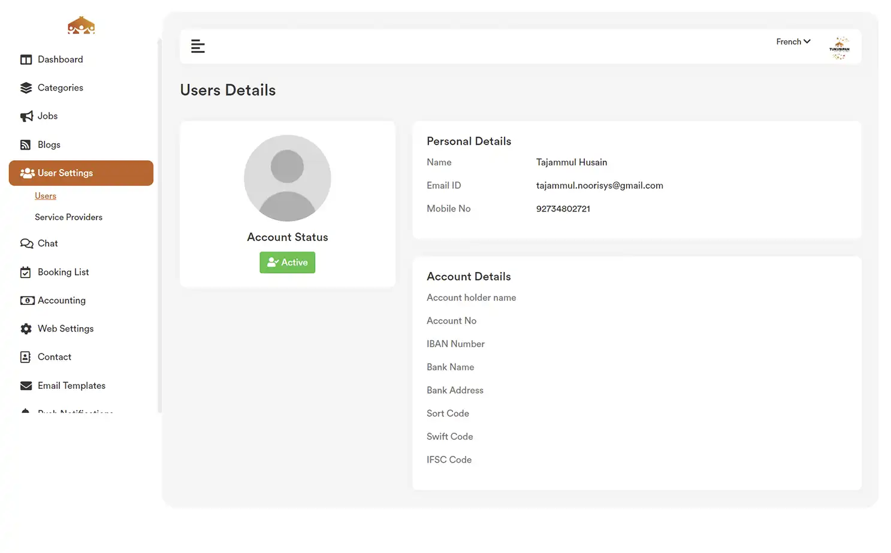Select the Users submenu entry
This screenshot has width=891, height=553.
[45, 195]
